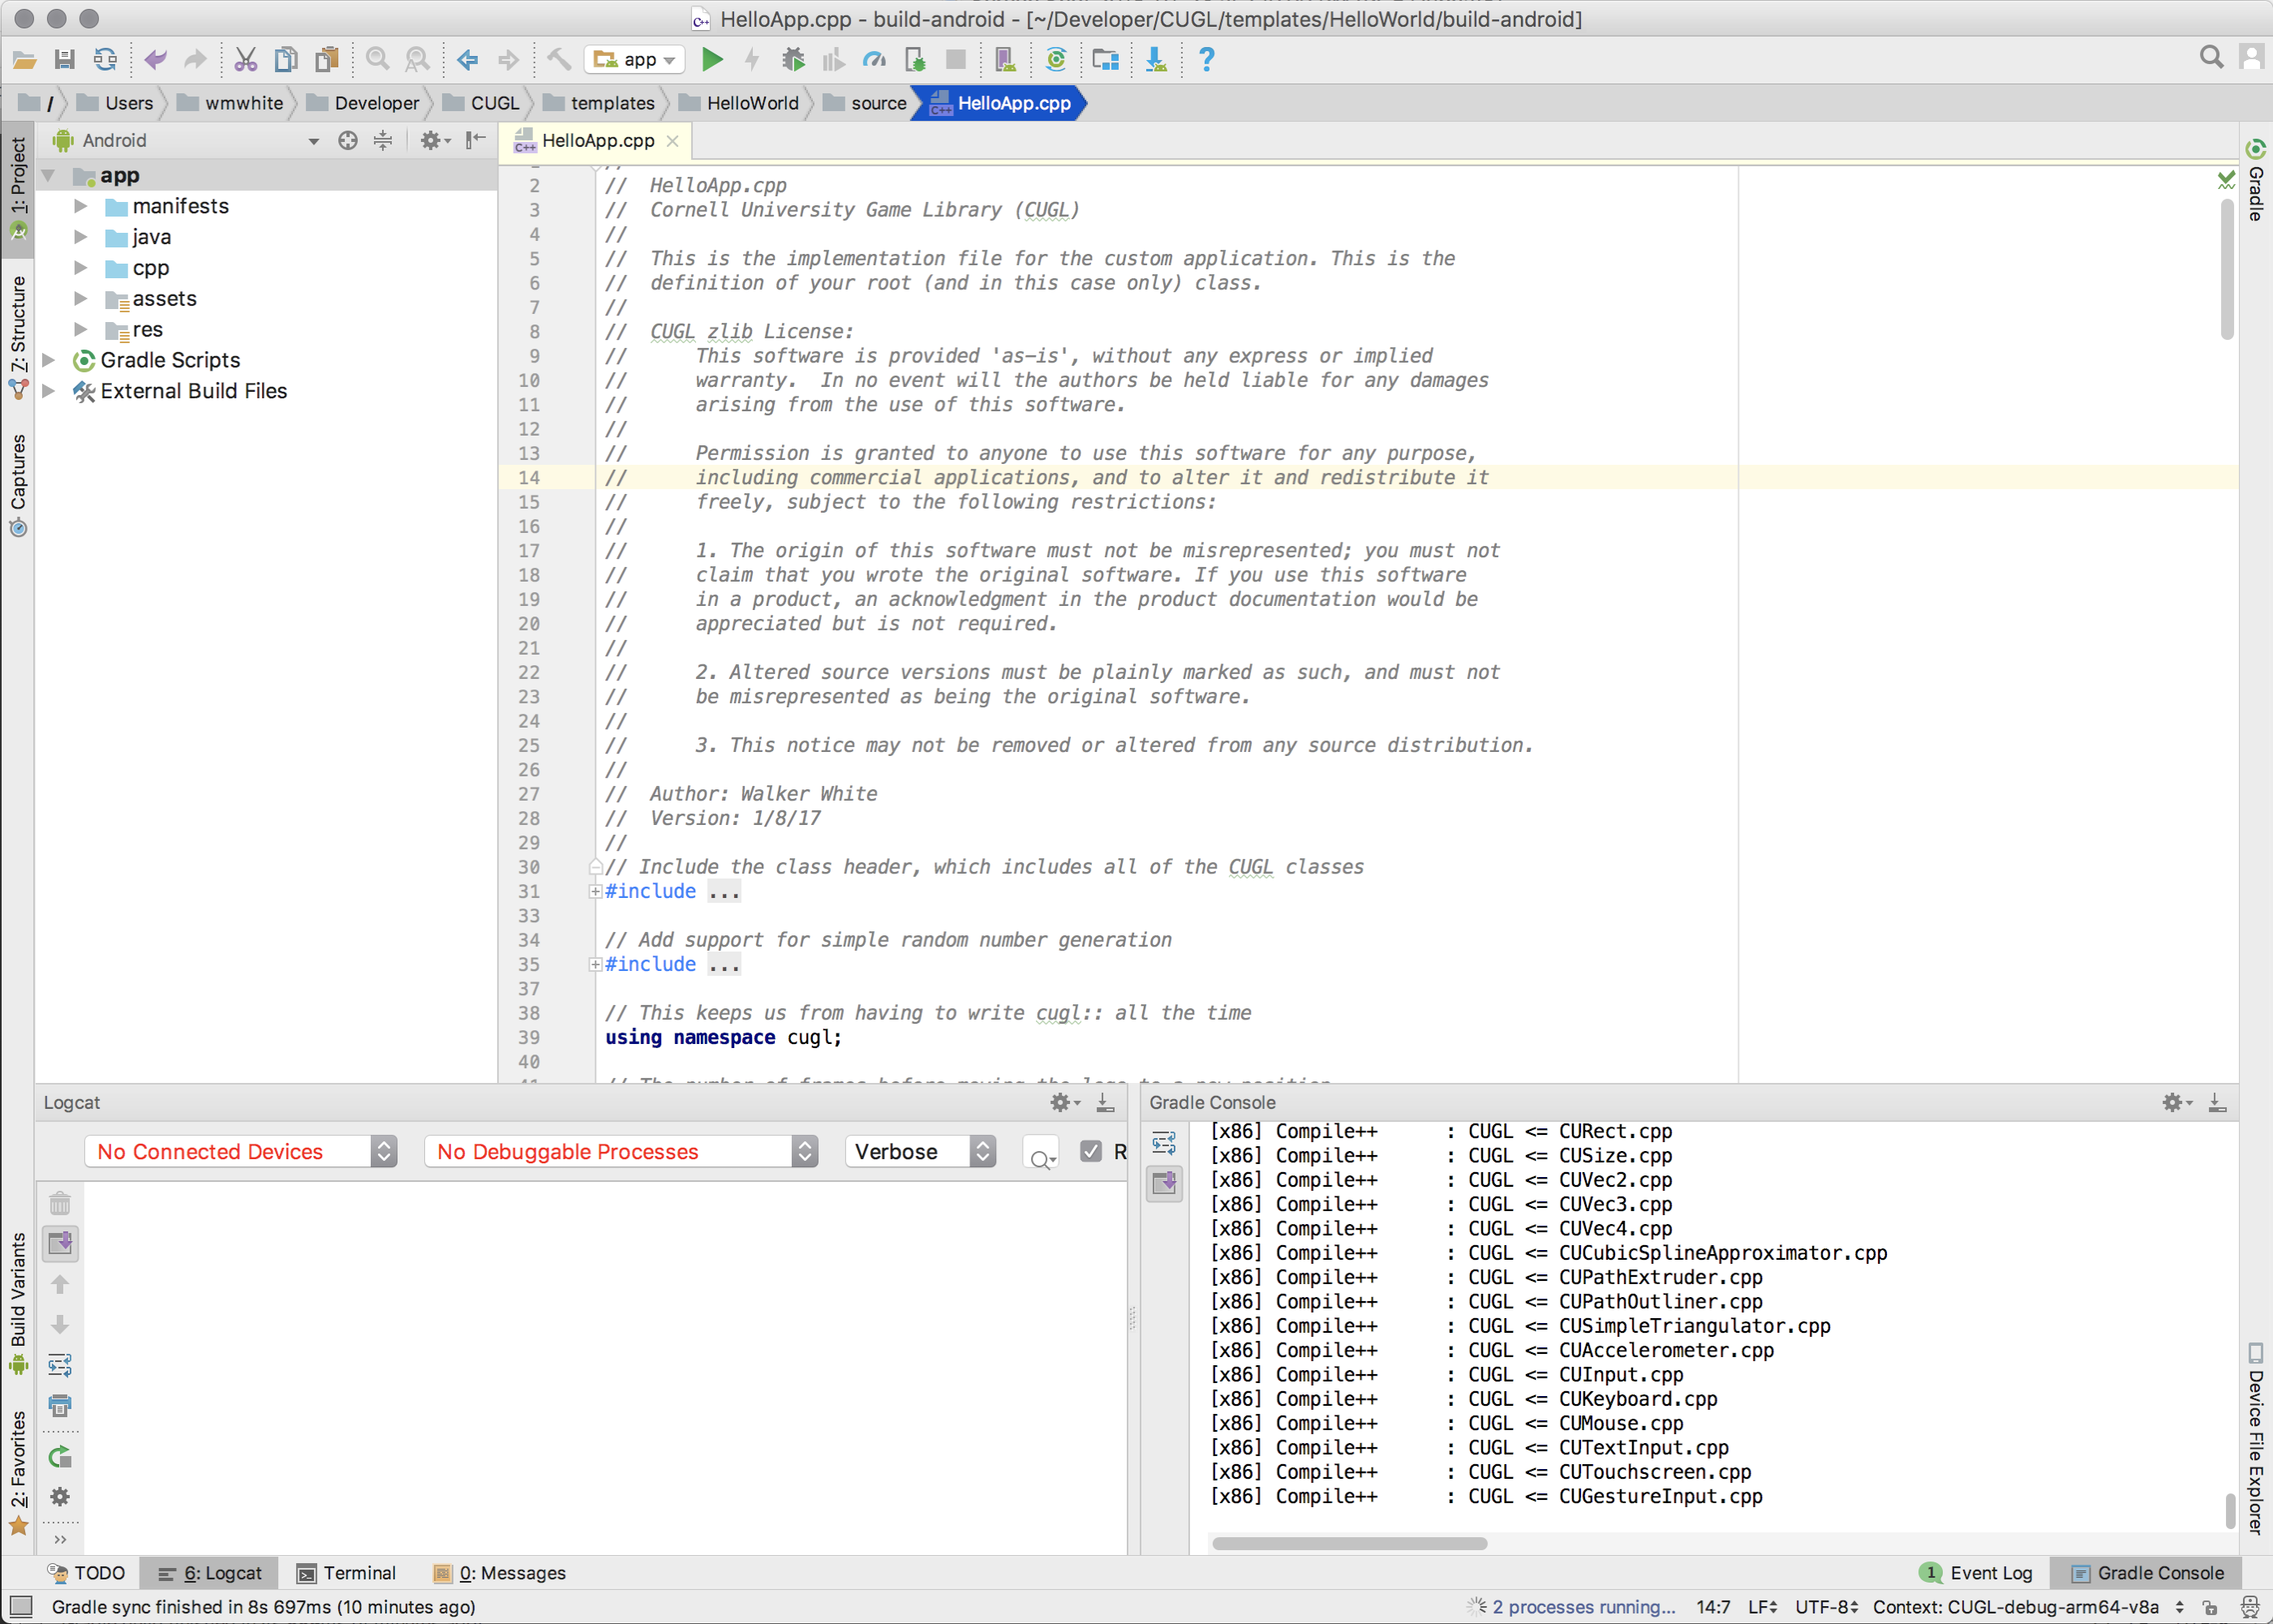
Task: Run the app with green play button
Action: point(712,60)
